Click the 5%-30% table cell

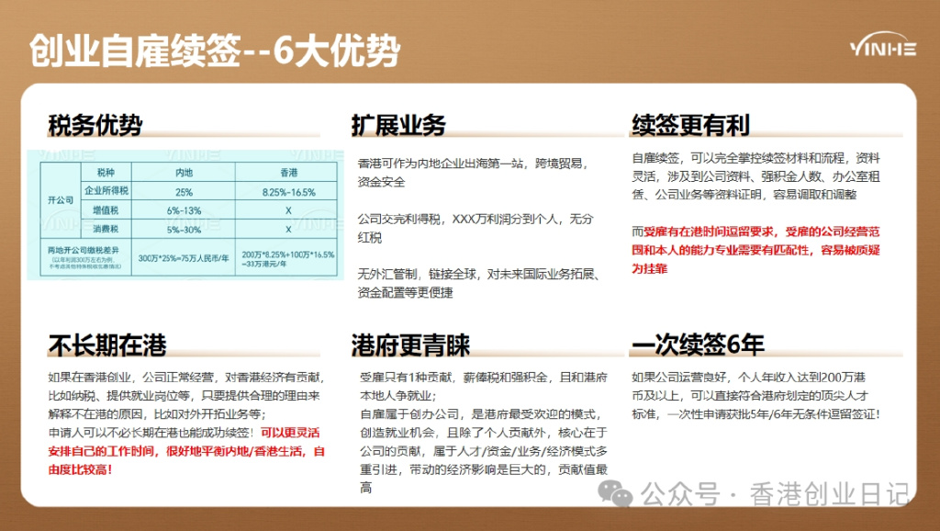click(x=184, y=229)
